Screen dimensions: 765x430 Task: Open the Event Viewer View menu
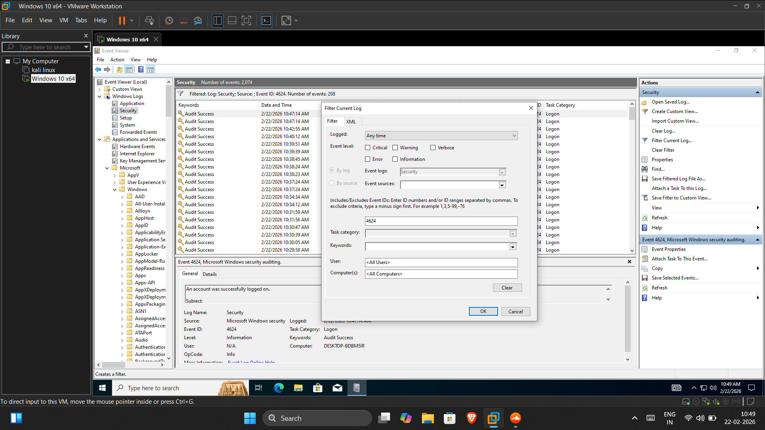pyautogui.click(x=135, y=60)
